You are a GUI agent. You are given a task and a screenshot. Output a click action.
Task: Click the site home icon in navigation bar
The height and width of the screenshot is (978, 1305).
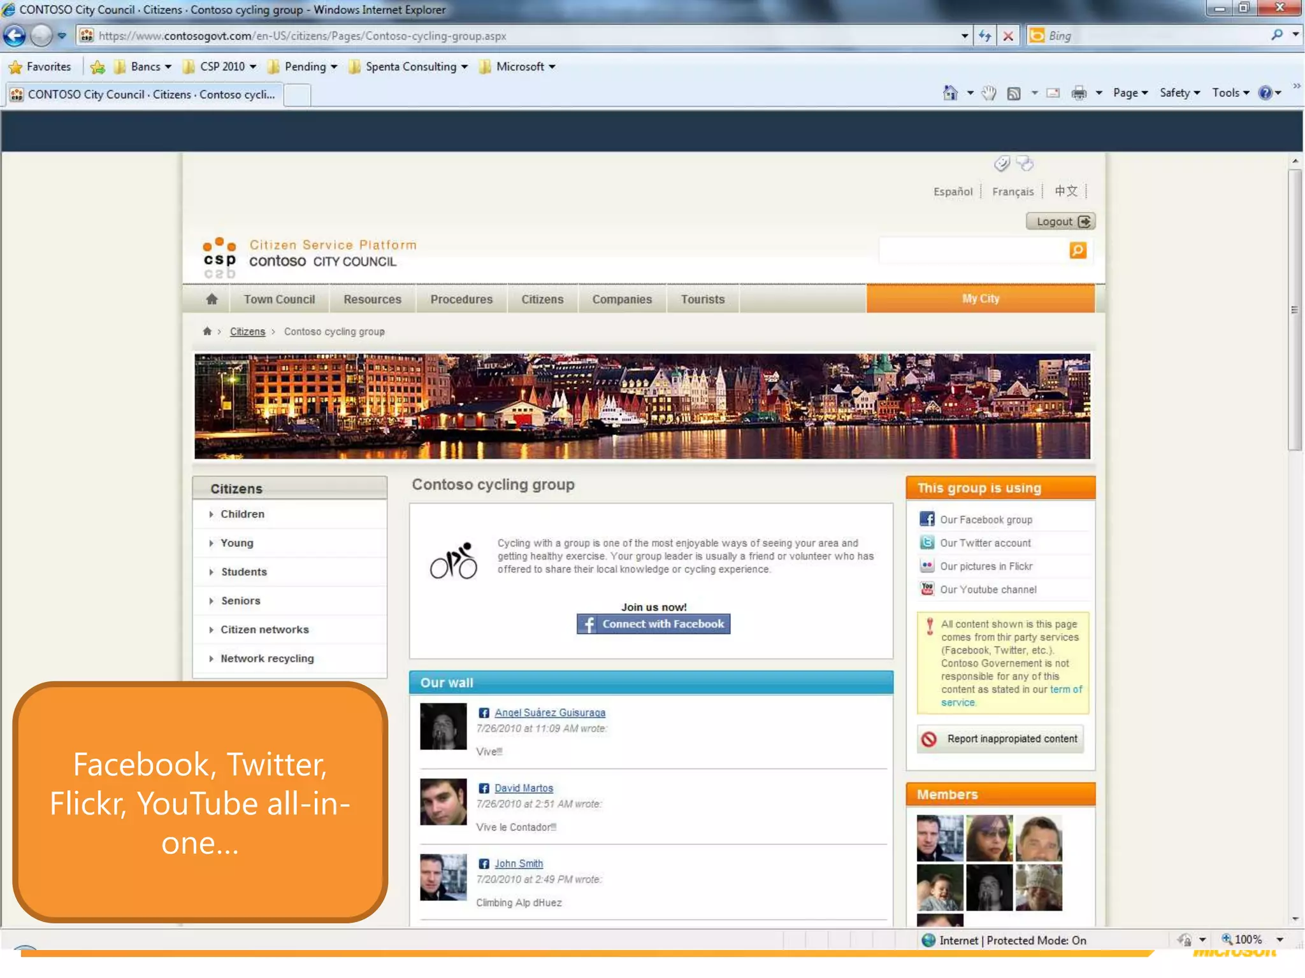tap(212, 299)
